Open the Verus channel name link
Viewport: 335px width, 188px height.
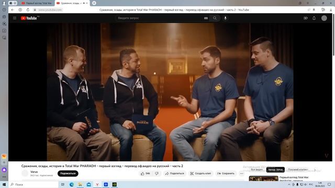click(34, 172)
